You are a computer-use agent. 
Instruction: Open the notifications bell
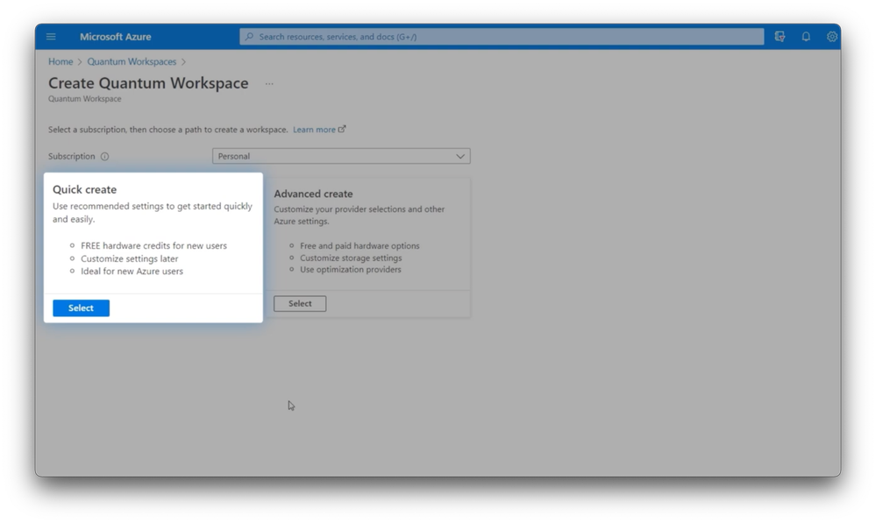coord(806,37)
